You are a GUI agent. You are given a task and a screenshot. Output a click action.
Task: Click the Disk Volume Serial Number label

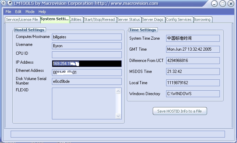31,81
